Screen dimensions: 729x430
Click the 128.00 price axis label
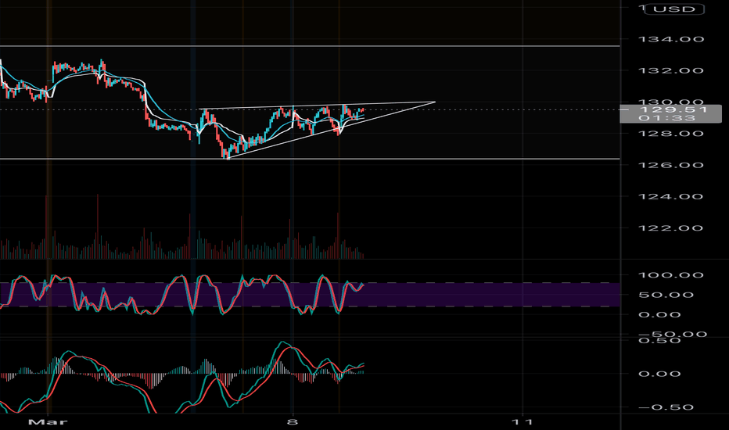(671, 134)
